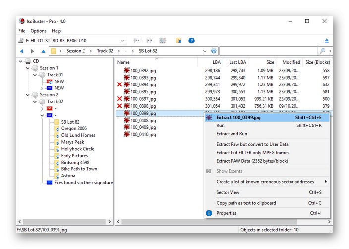Select the Birdsong 4698 folder
Viewport: 349px width, 249px height.
point(75,163)
